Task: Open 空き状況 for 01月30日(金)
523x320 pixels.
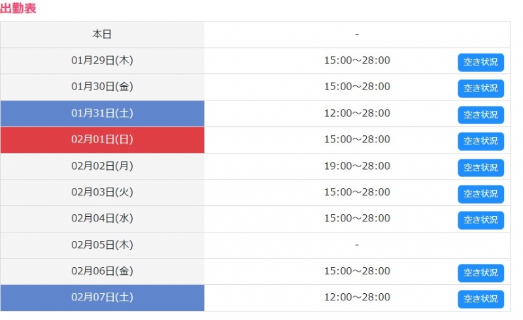Action: tap(481, 88)
